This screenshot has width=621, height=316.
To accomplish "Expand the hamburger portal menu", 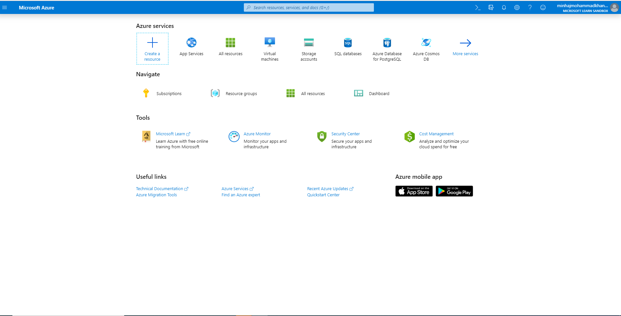I will (x=5, y=7).
